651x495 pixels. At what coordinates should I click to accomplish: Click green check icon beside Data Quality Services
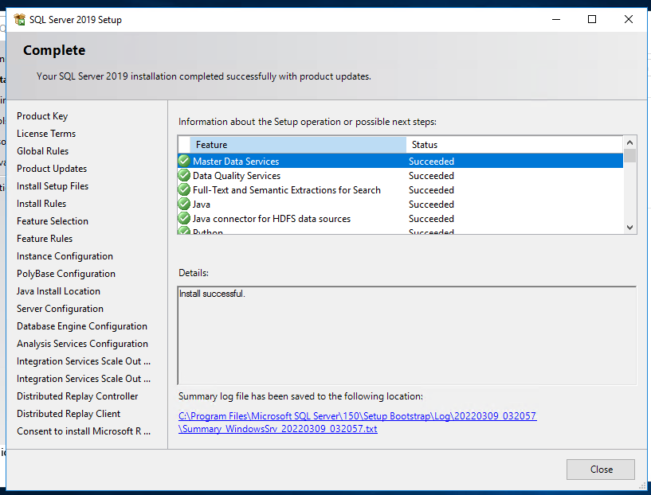pyautogui.click(x=184, y=175)
